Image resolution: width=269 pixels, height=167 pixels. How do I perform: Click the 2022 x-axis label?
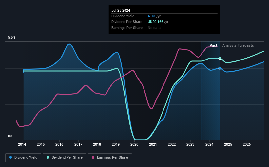point(172,144)
